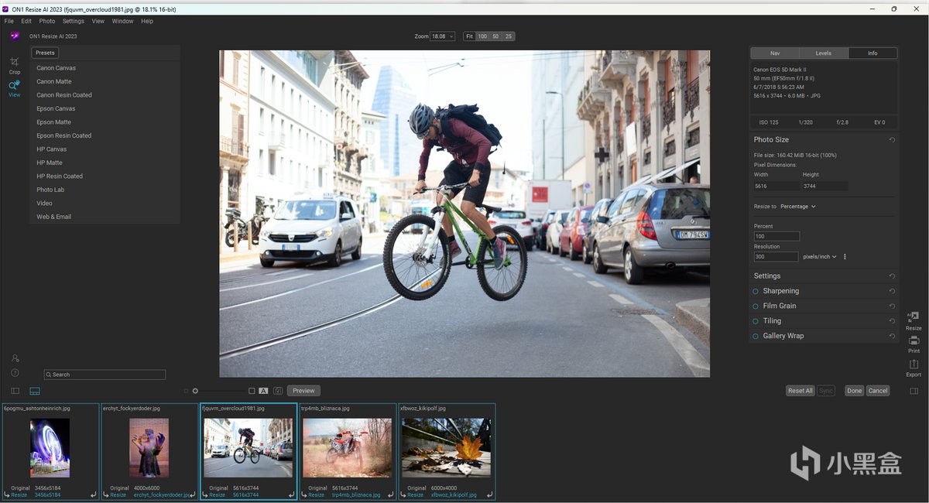Set zoom to Fit
The image size is (929, 503).
point(469,36)
